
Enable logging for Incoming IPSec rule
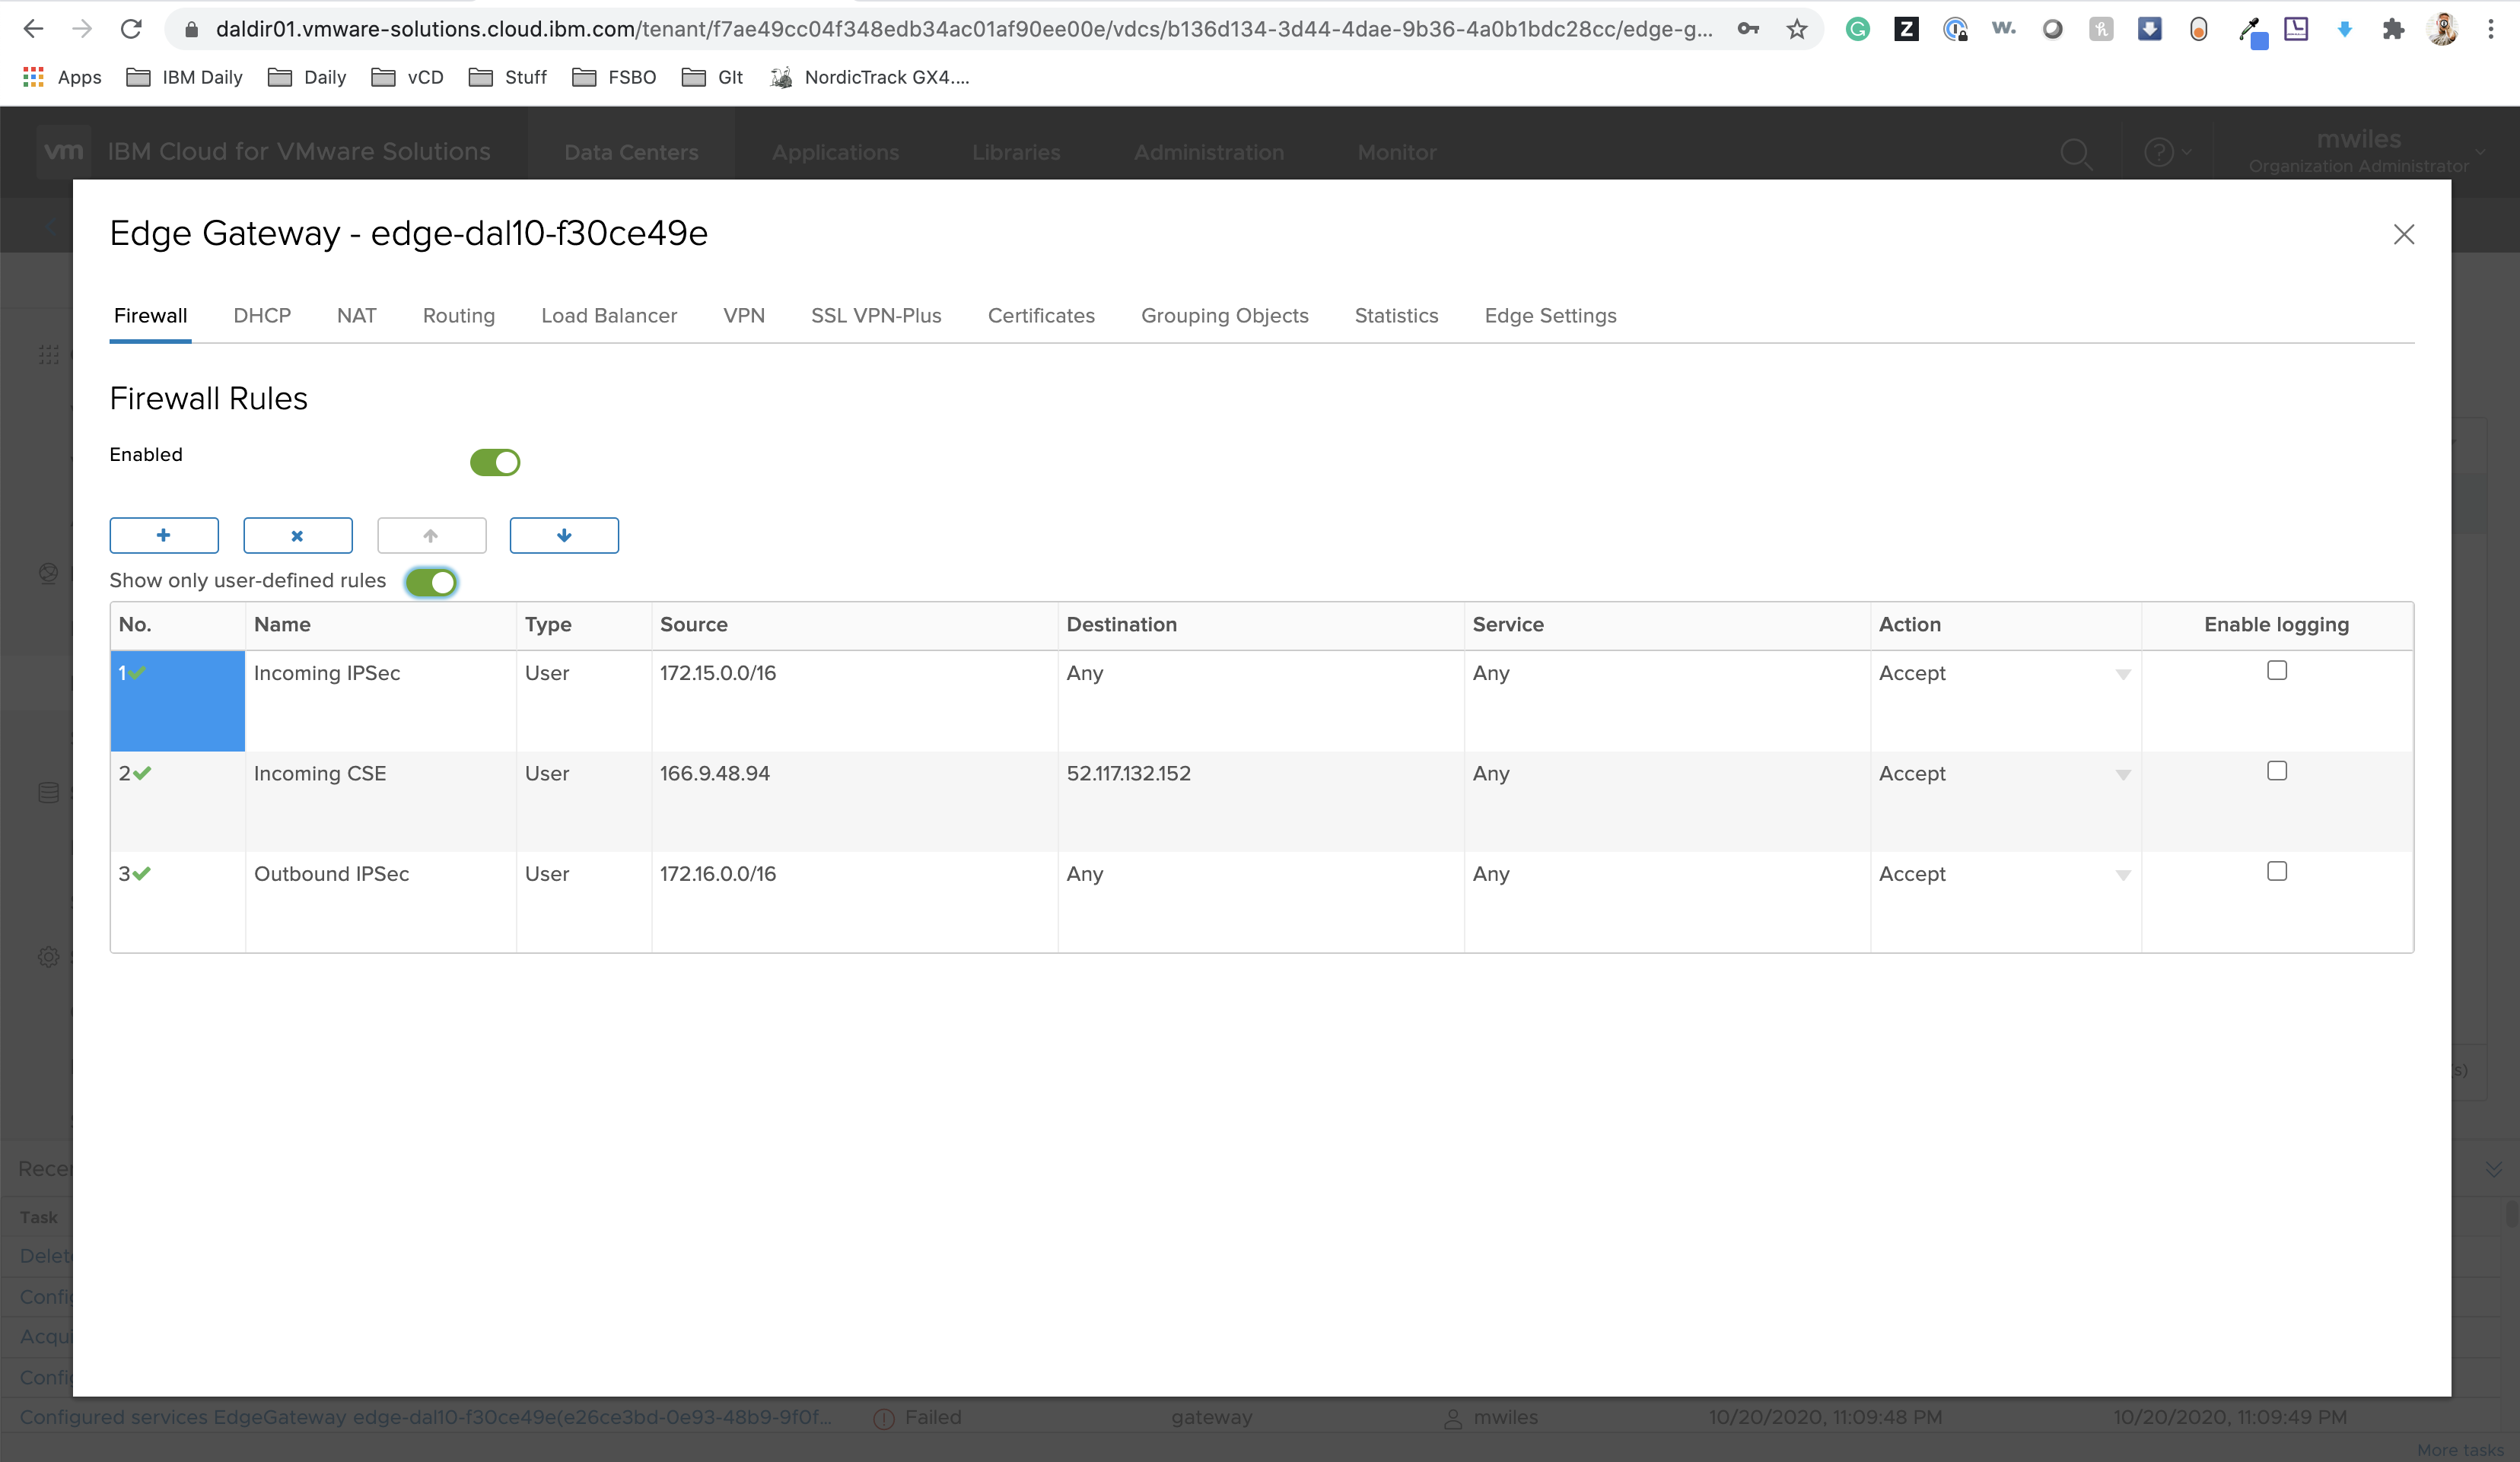coord(2276,670)
